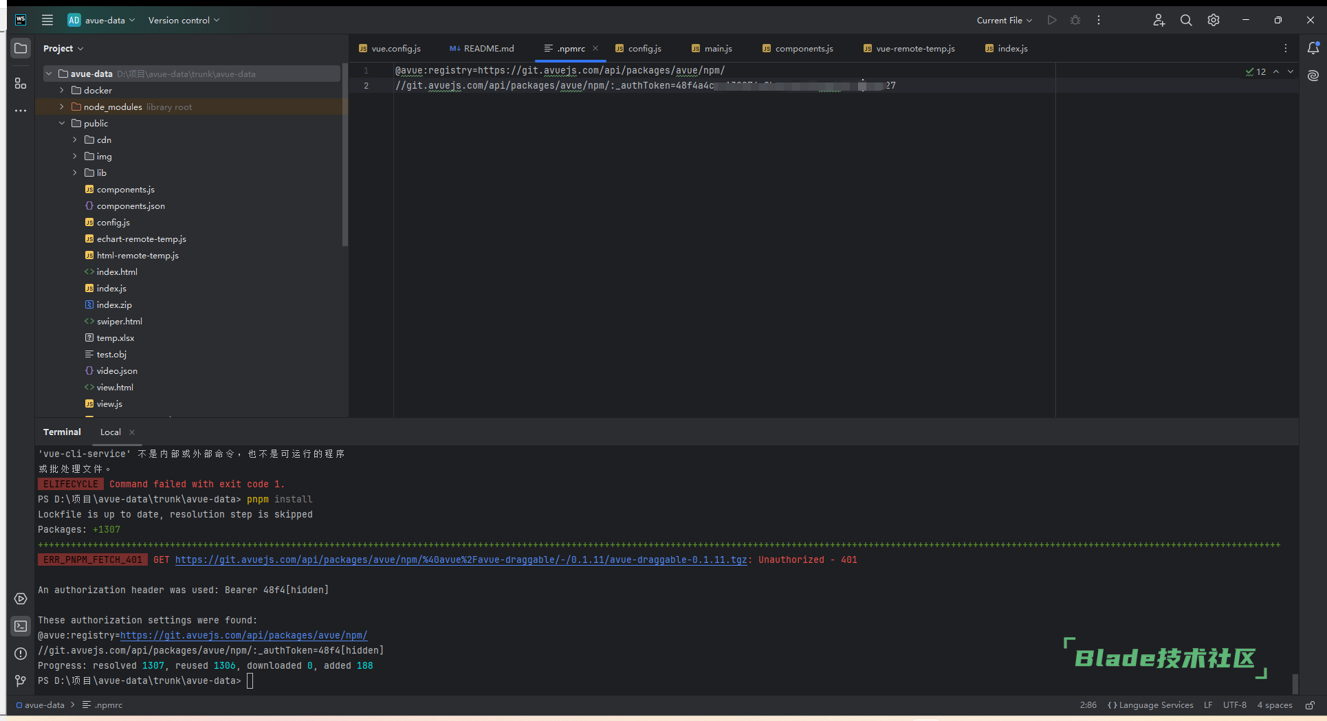Switch to README.md tab
The image size is (1327, 721).
coord(482,48)
